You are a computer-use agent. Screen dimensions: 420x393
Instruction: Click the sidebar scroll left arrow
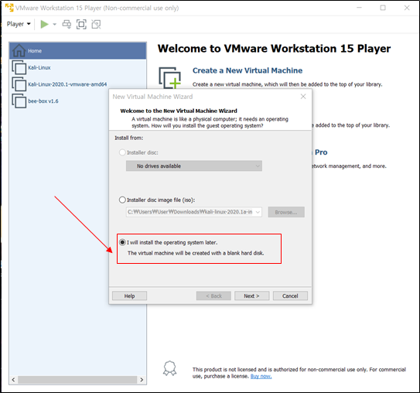pos(13,380)
